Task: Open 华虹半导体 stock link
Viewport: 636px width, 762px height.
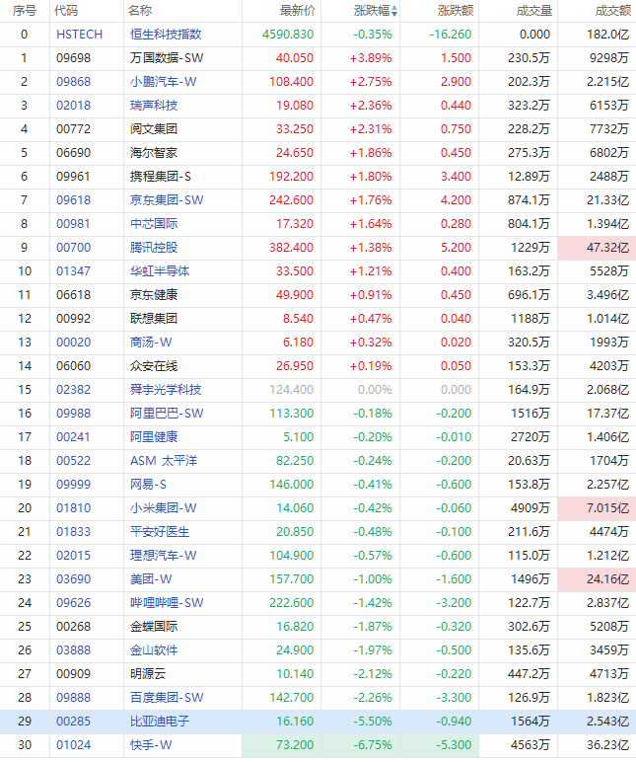Action: point(160,271)
